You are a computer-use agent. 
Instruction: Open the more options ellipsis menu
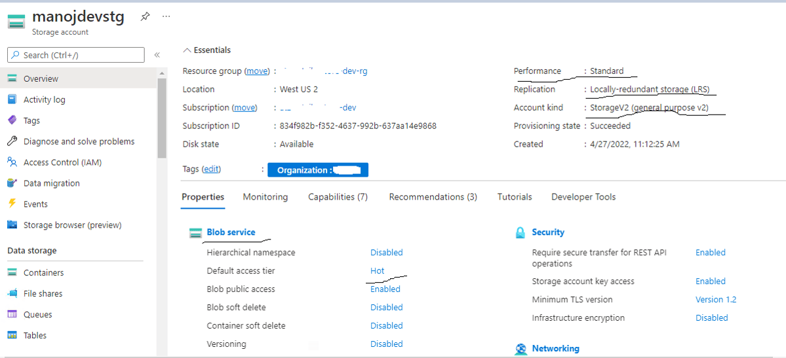(x=167, y=17)
